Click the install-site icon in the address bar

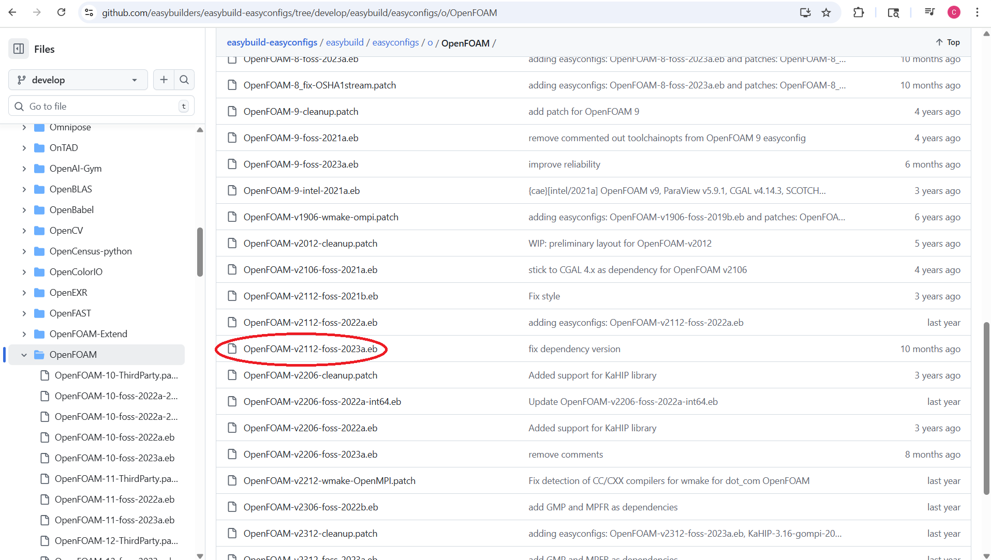pyautogui.click(x=805, y=12)
